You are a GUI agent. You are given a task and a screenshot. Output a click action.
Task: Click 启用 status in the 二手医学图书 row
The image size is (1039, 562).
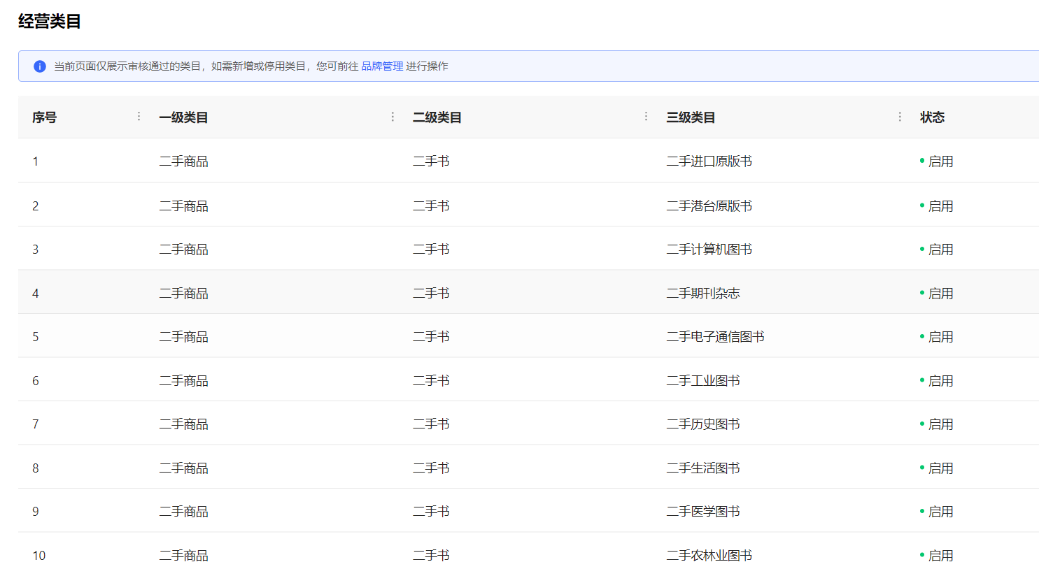937,512
